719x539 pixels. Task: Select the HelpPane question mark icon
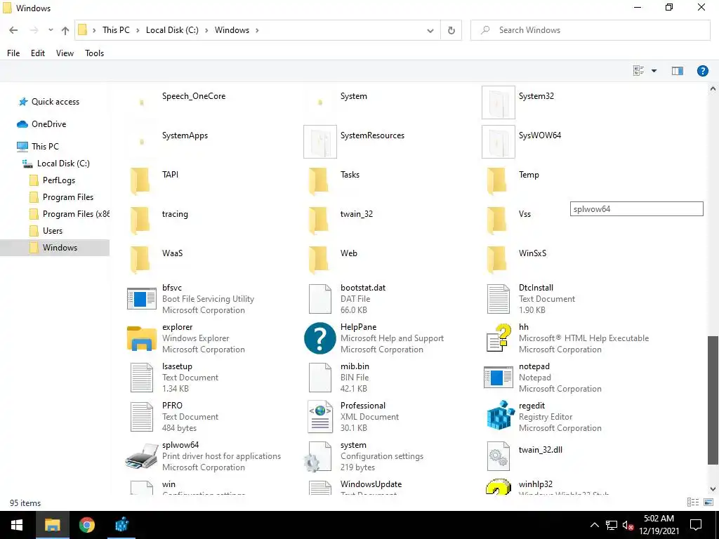pyautogui.click(x=319, y=338)
